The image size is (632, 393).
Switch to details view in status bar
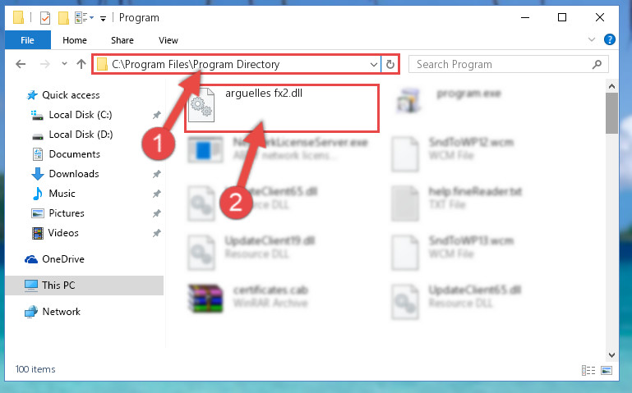point(588,370)
